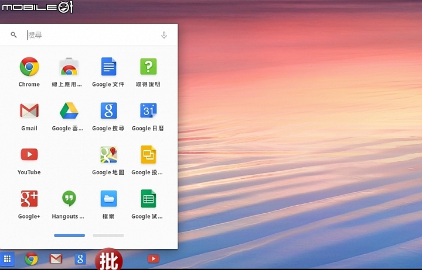422x270 pixels.
Task: Open Chrome from the app launcher grid
Action: (29, 67)
